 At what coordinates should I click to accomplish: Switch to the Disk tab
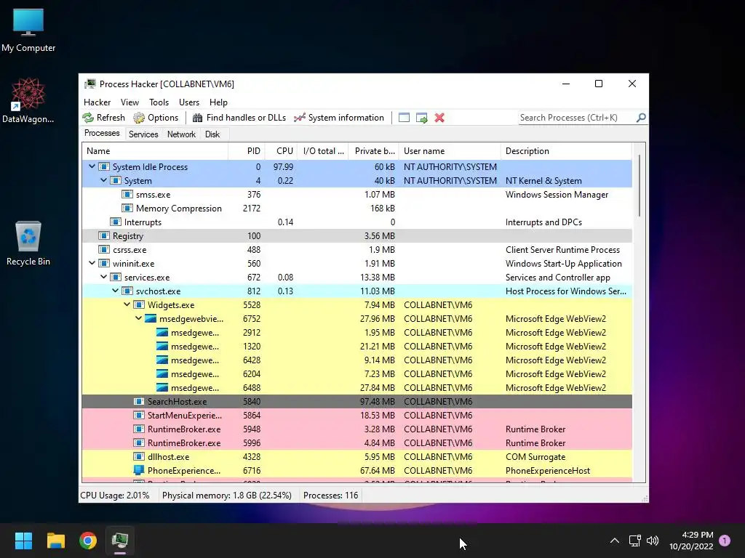pyautogui.click(x=212, y=134)
